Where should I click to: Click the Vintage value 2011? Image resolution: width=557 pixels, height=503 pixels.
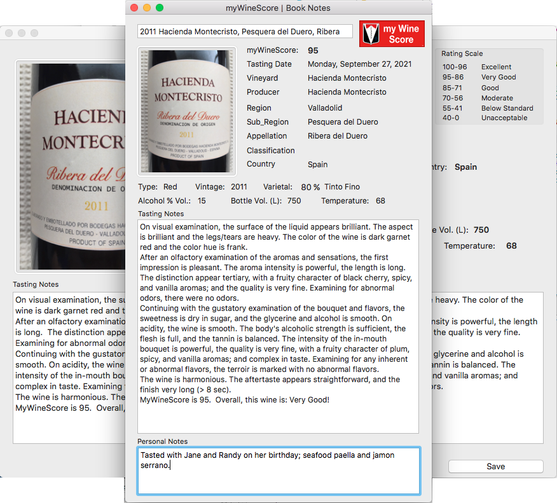tap(238, 186)
